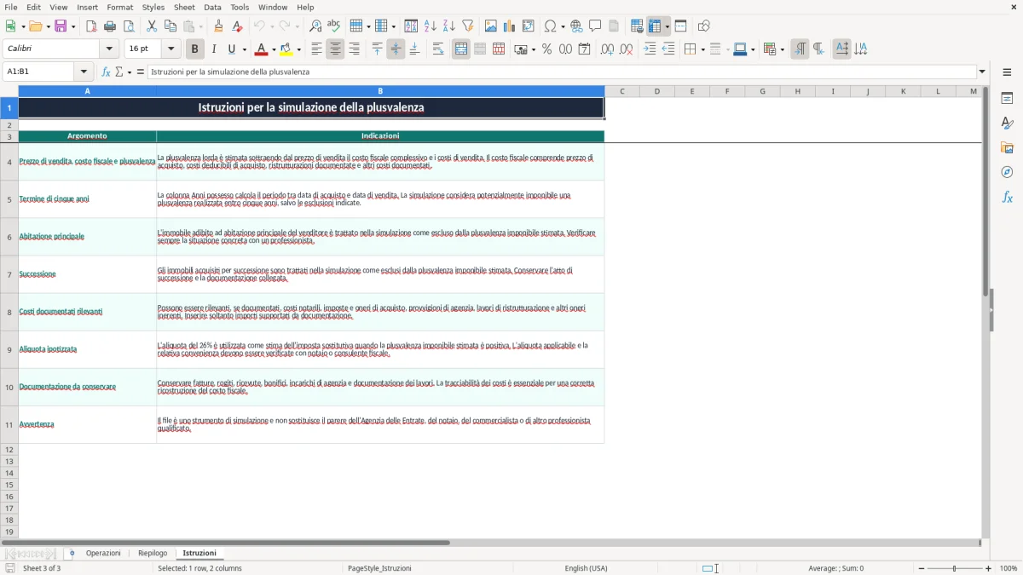The width and height of the screenshot is (1023, 575).
Task: Open the font size dropdown
Action: (171, 49)
